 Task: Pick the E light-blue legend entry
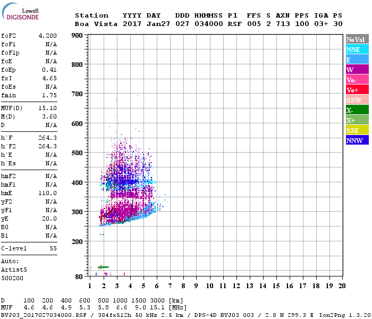pos(357,60)
